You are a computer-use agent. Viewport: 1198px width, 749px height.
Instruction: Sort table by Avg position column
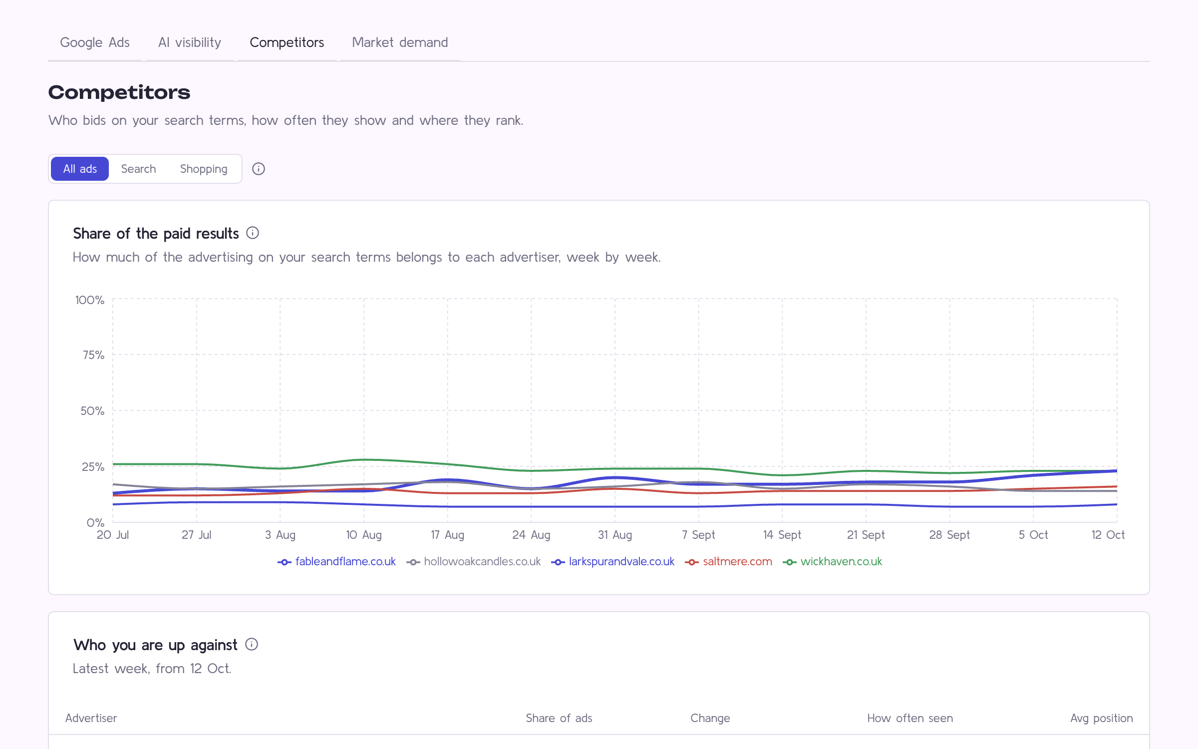[1102, 718]
